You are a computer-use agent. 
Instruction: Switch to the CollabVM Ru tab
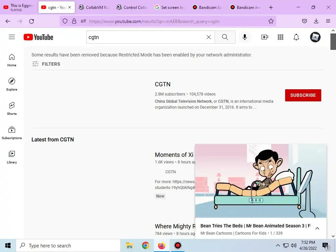(94, 7)
